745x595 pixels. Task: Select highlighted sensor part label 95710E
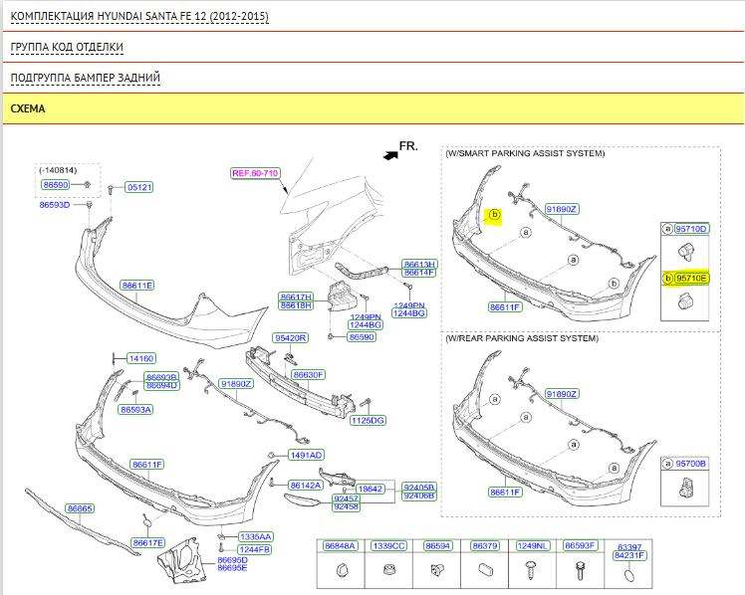point(691,278)
